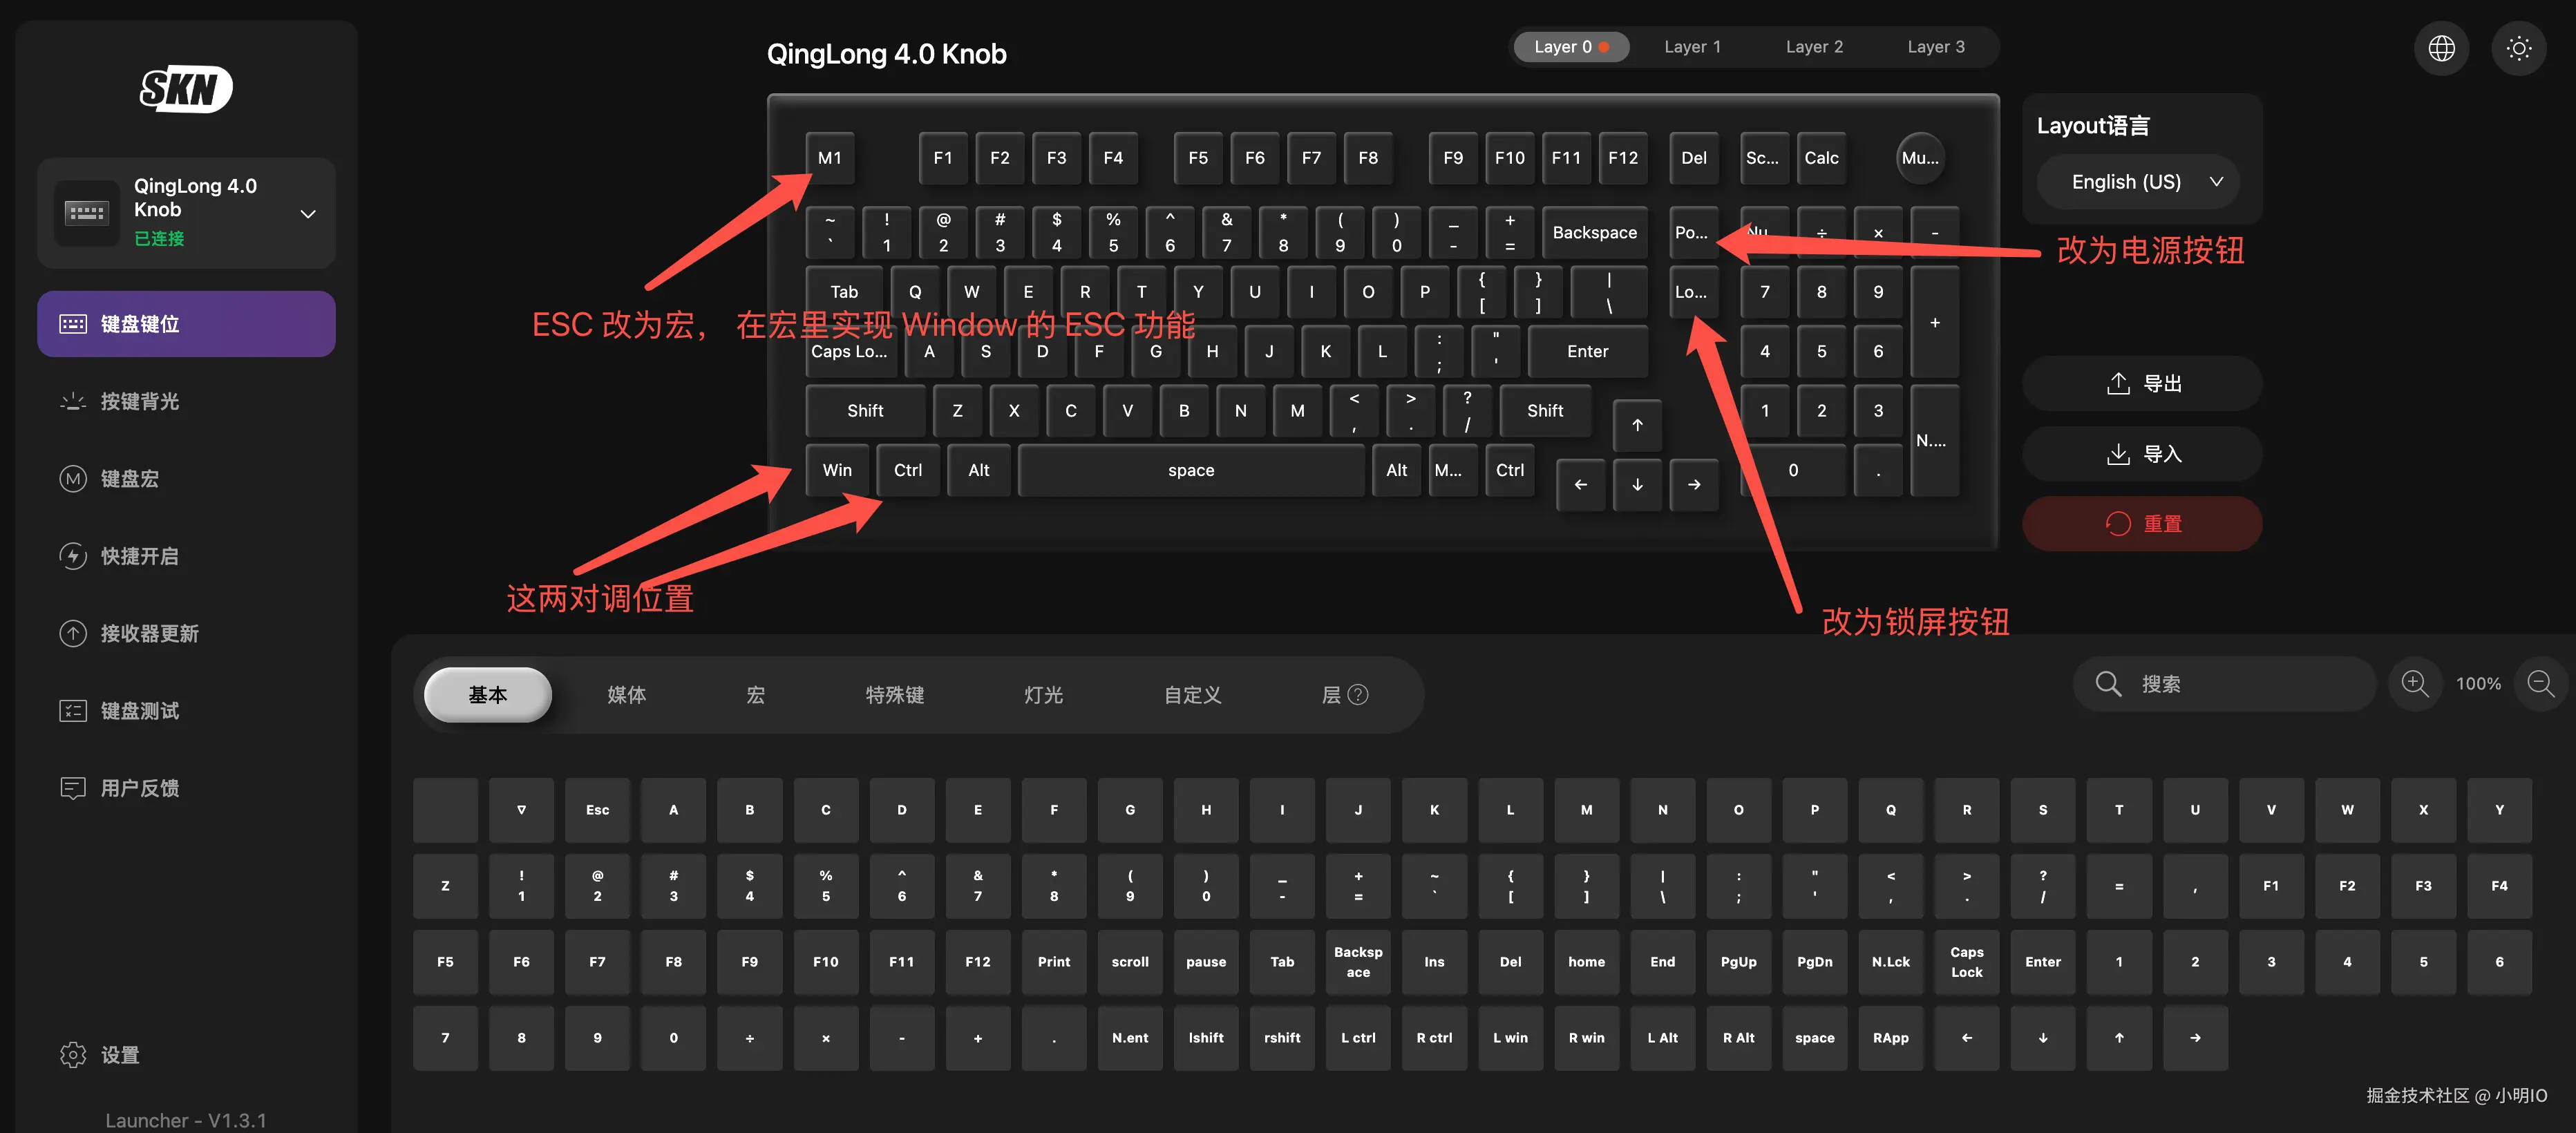
Task: Expand QingLong 4.0 Knob device dropdown
Action: point(307,214)
